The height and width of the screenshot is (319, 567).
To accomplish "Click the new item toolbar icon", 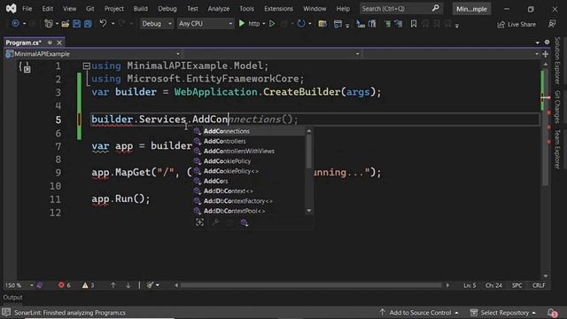I will [x=48, y=24].
